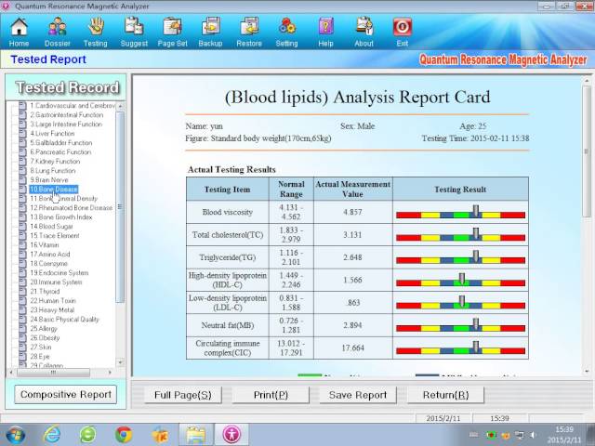The height and width of the screenshot is (446, 595).
Task: Select 8.Lung Function record
Action: [53, 171]
